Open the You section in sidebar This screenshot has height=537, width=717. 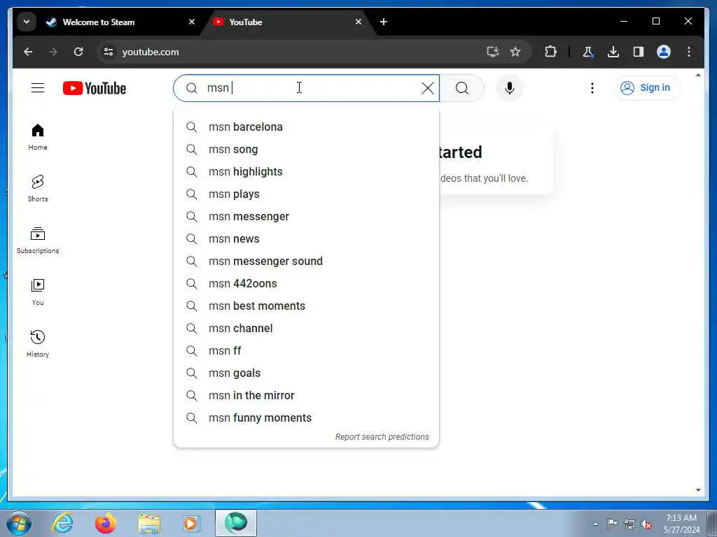pos(38,292)
